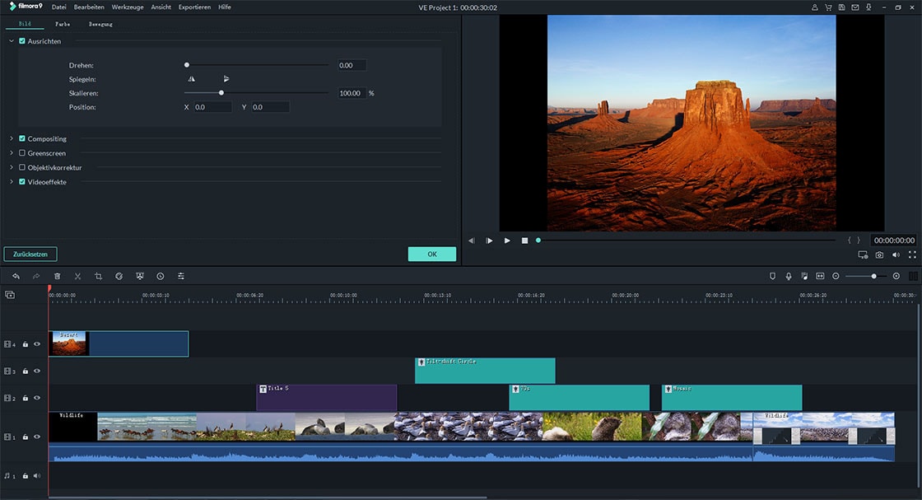Click the Skalieren scale slider

(256, 93)
